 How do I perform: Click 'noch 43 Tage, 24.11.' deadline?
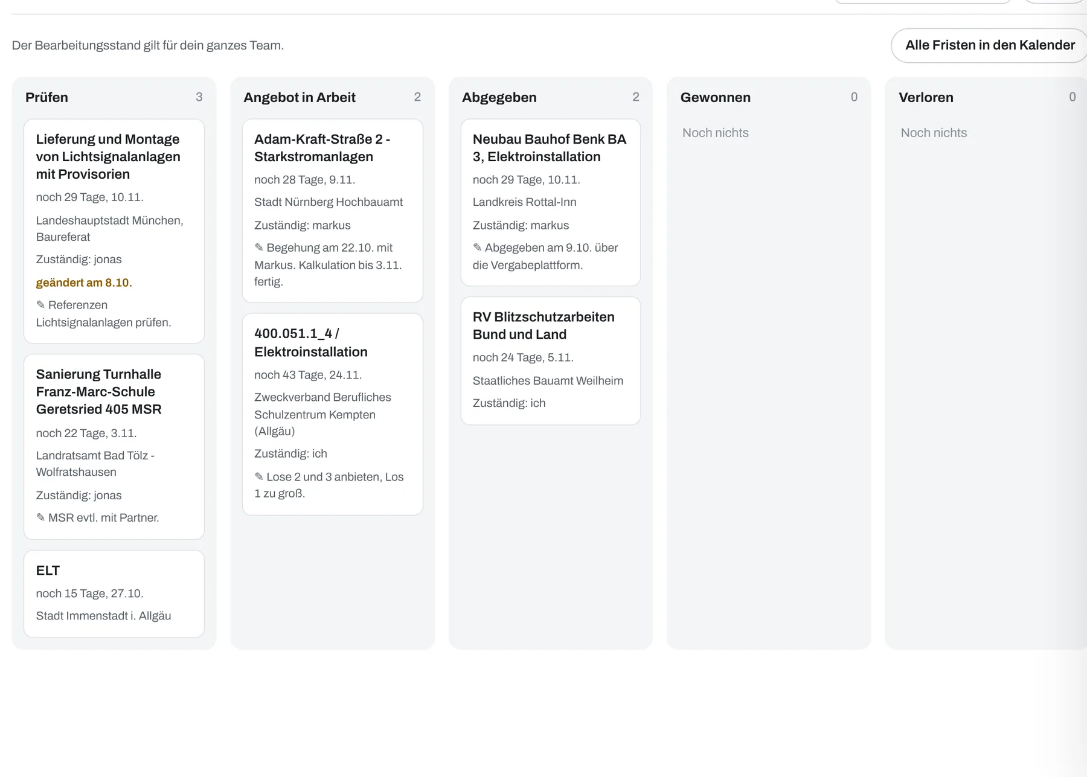point(308,375)
